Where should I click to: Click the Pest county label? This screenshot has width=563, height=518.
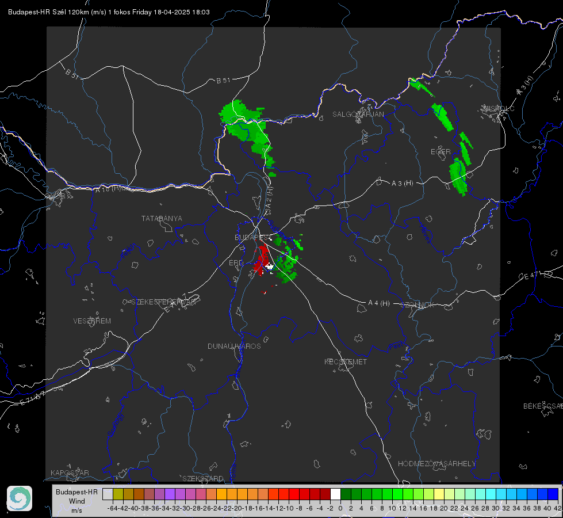pos(397,346)
